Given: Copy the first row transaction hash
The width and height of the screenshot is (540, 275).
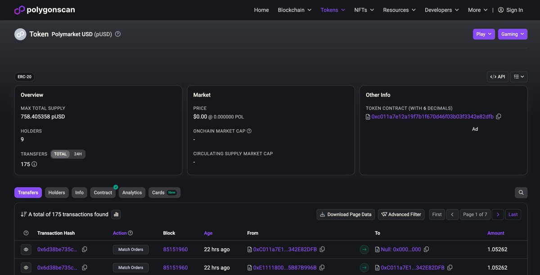Looking at the screenshot, I should coord(85,249).
